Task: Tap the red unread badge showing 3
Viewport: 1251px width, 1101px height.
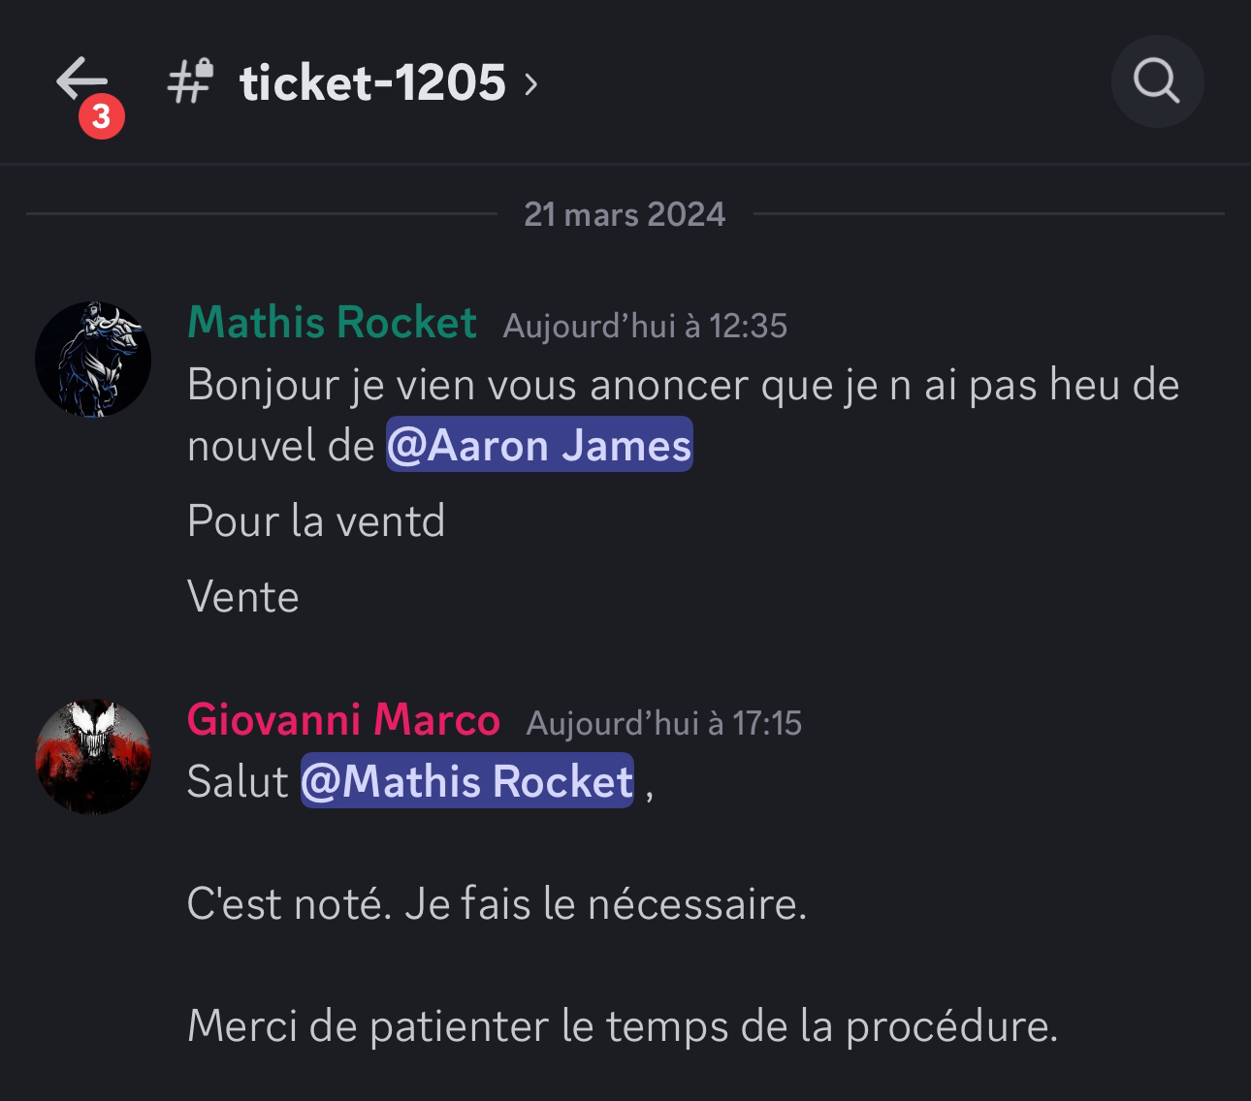Action: click(102, 117)
